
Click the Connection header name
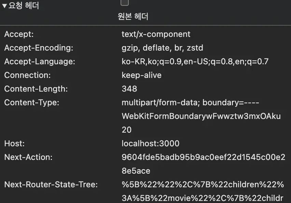click(27, 75)
